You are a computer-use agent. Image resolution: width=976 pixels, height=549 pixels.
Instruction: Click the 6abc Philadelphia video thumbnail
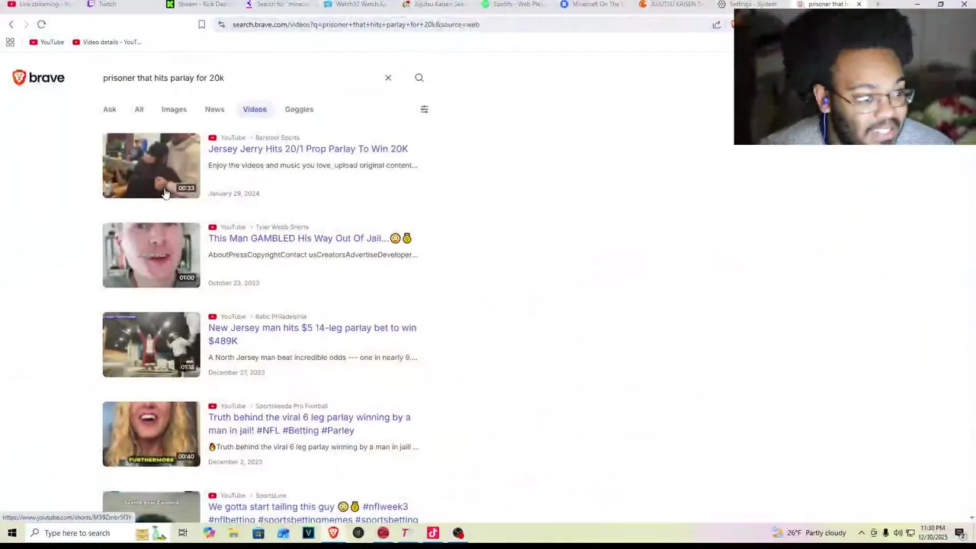pos(151,344)
